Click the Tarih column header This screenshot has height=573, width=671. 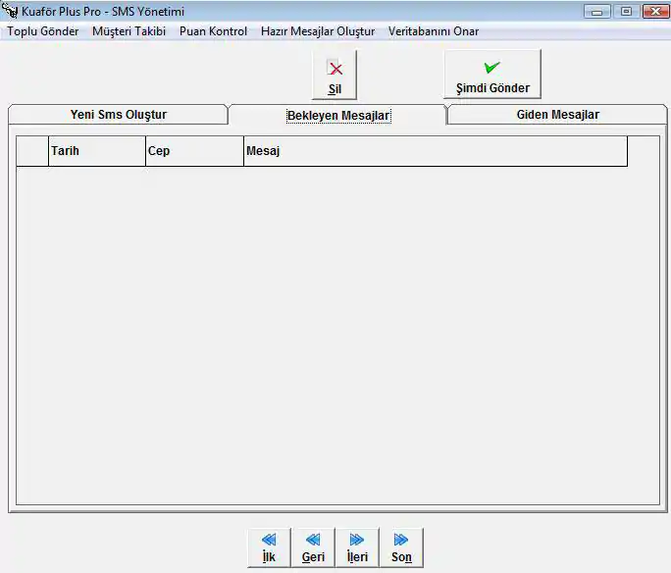[x=96, y=151]
